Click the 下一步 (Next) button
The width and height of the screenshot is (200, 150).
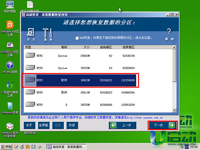coord(162,125)
